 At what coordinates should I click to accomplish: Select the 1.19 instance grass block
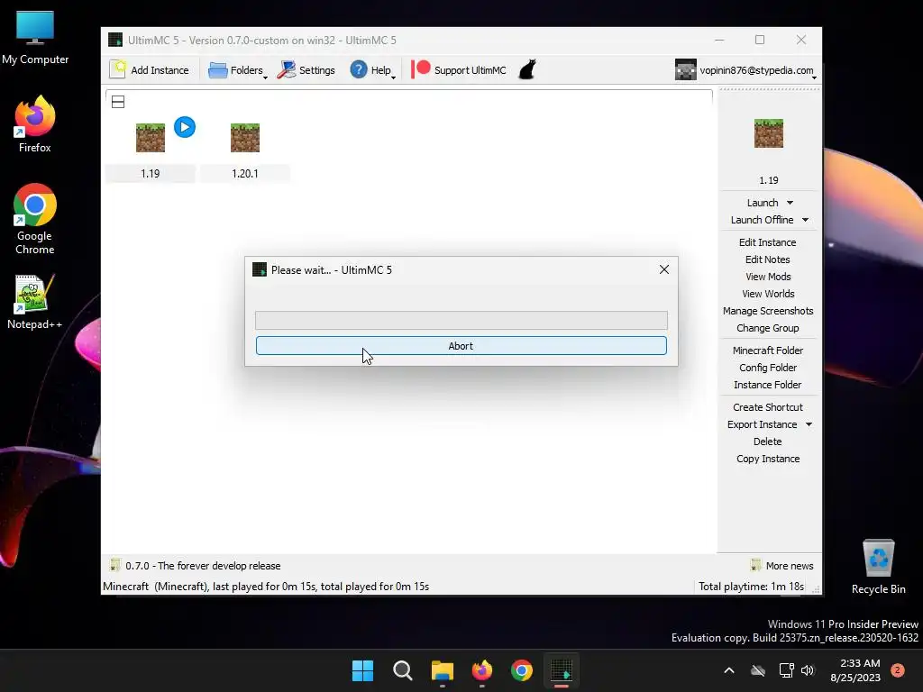click(x=151, y=138)
